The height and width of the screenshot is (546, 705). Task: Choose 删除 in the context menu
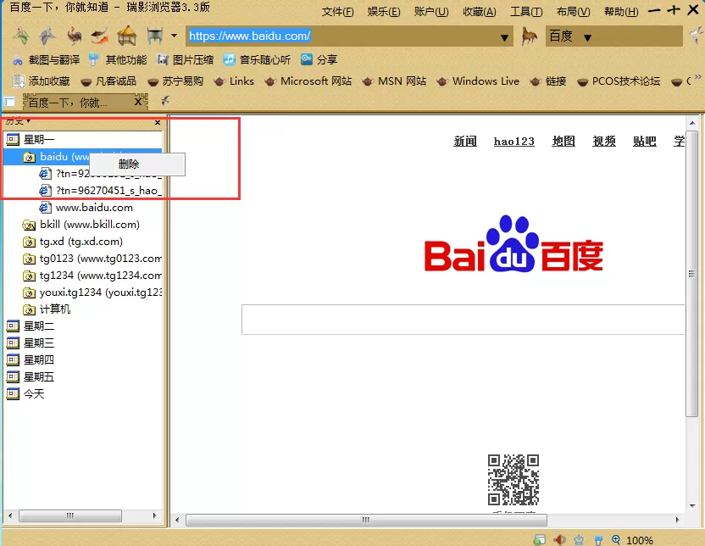pyautogui.click(x=129, y=164)
